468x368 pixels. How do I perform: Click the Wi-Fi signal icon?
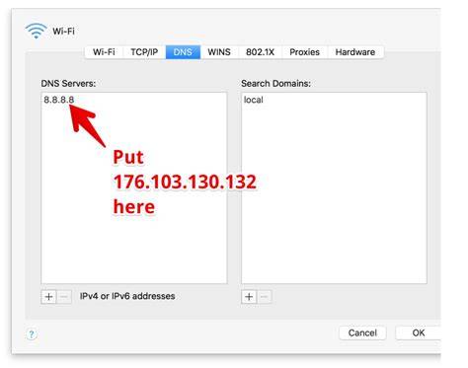(36, 31)
